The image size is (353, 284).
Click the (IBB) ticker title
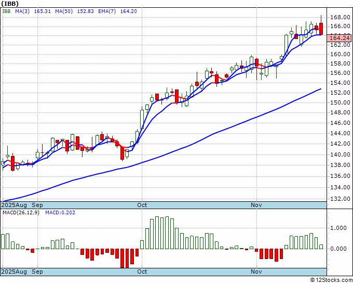pyautogui.click(x=10, y=4)
